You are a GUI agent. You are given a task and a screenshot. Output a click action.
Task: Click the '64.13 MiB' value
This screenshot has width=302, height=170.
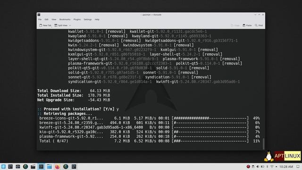click(x=100, y=91)
